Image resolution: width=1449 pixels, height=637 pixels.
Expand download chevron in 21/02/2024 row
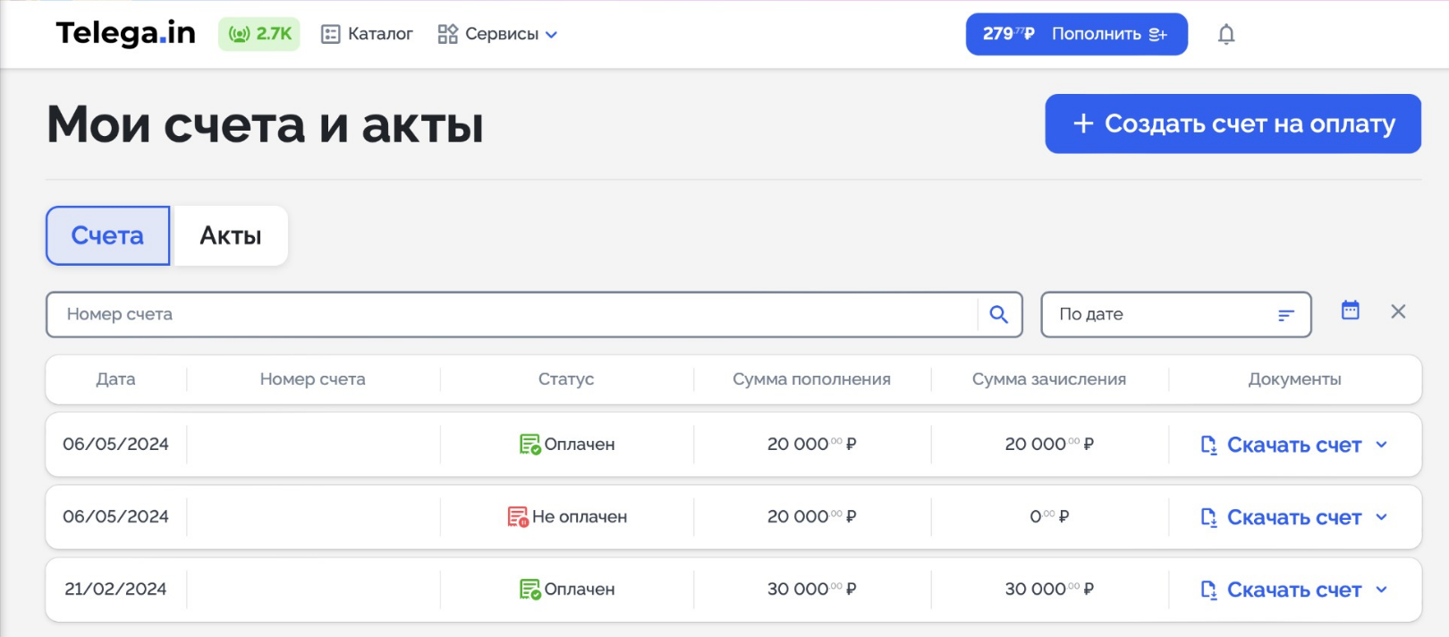click(x=1381, y=590)
